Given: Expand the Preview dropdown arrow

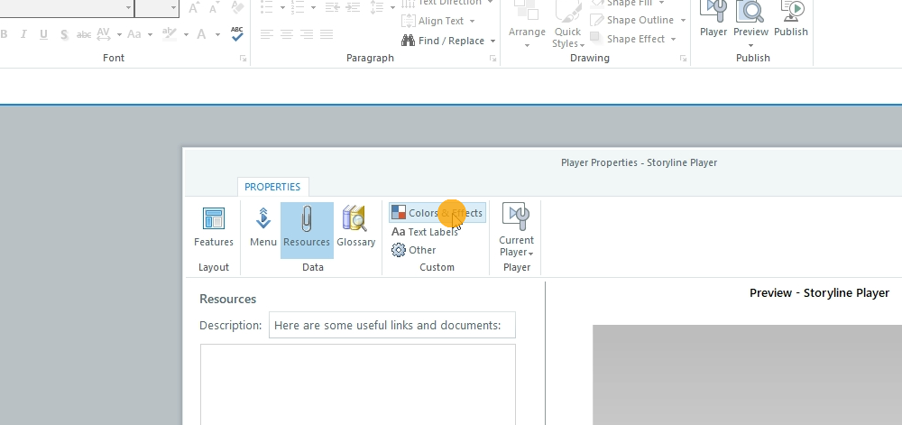Looking at the screenshot, I should 750,44.
